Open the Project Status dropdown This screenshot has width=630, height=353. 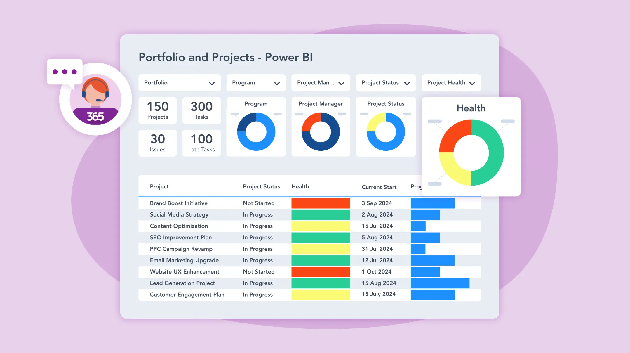(385, 83)
